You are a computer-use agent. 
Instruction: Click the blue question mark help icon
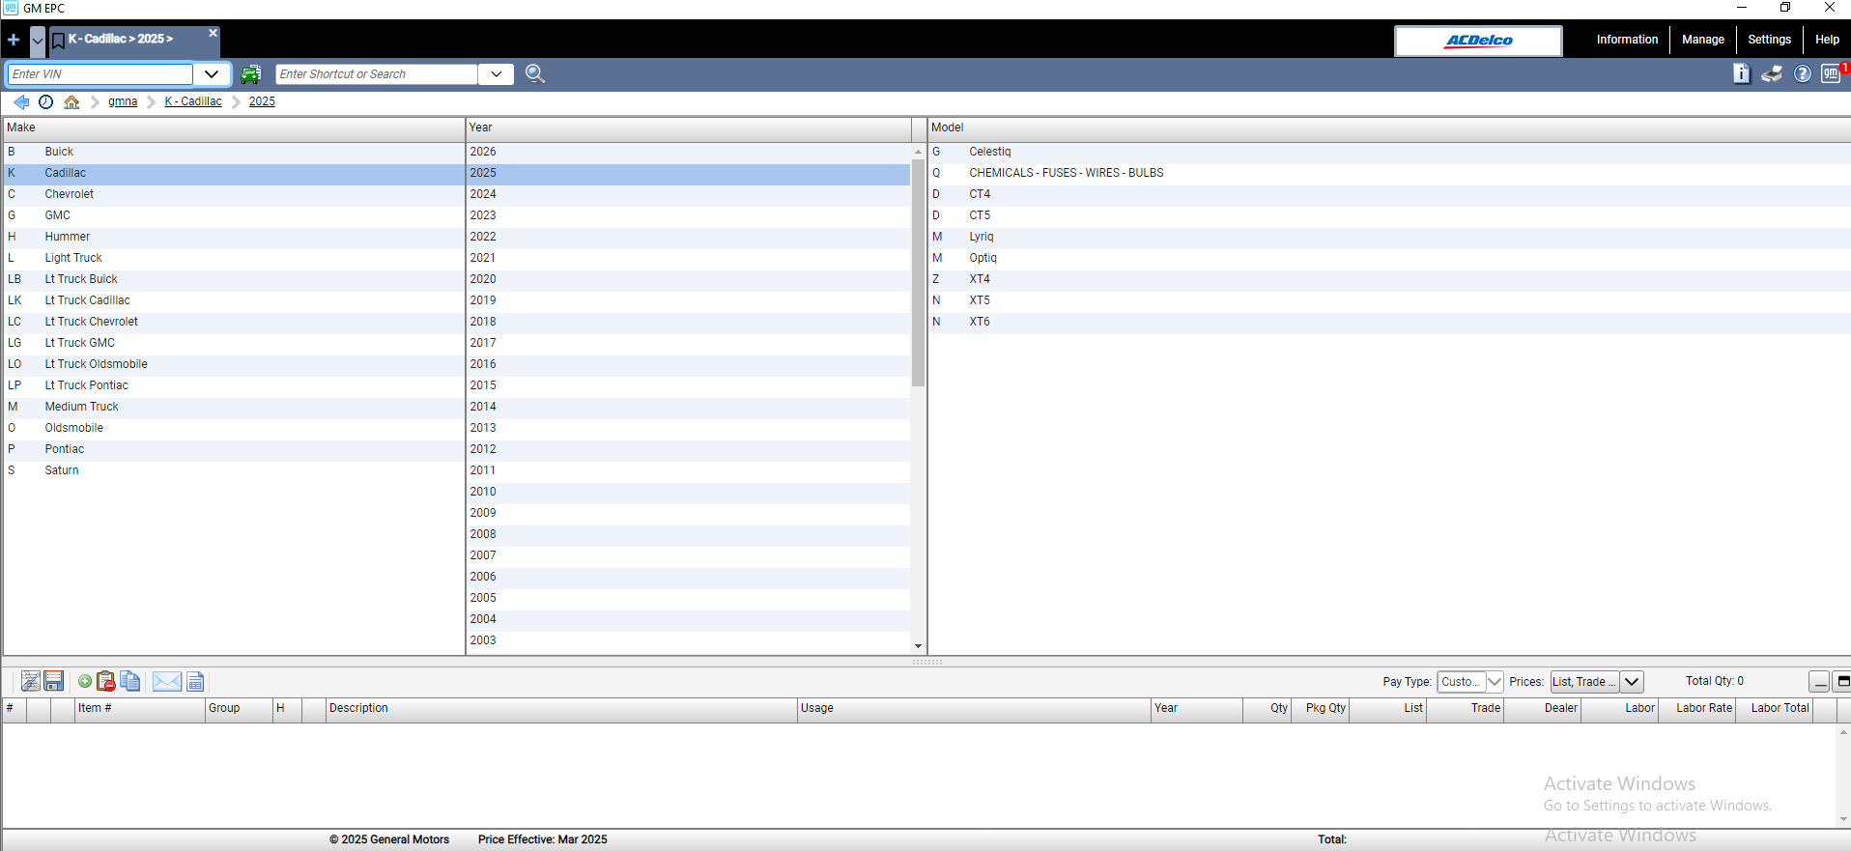coord(1803,74)
